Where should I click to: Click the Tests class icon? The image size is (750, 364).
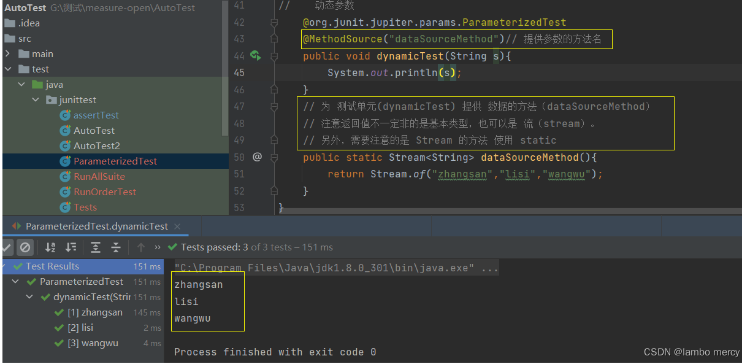[65, 207]
